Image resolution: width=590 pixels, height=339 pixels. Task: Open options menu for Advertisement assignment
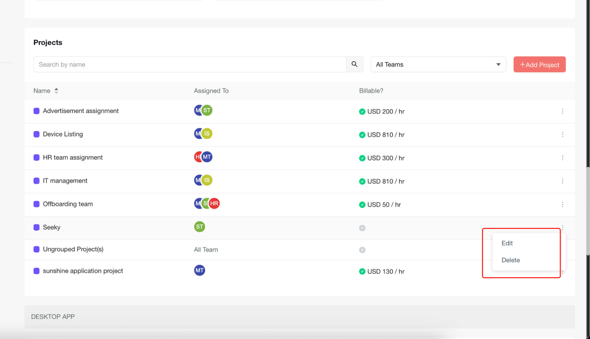562,111
